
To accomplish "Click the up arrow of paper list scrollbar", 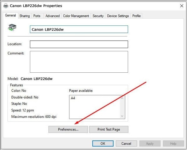I will 122,98.
